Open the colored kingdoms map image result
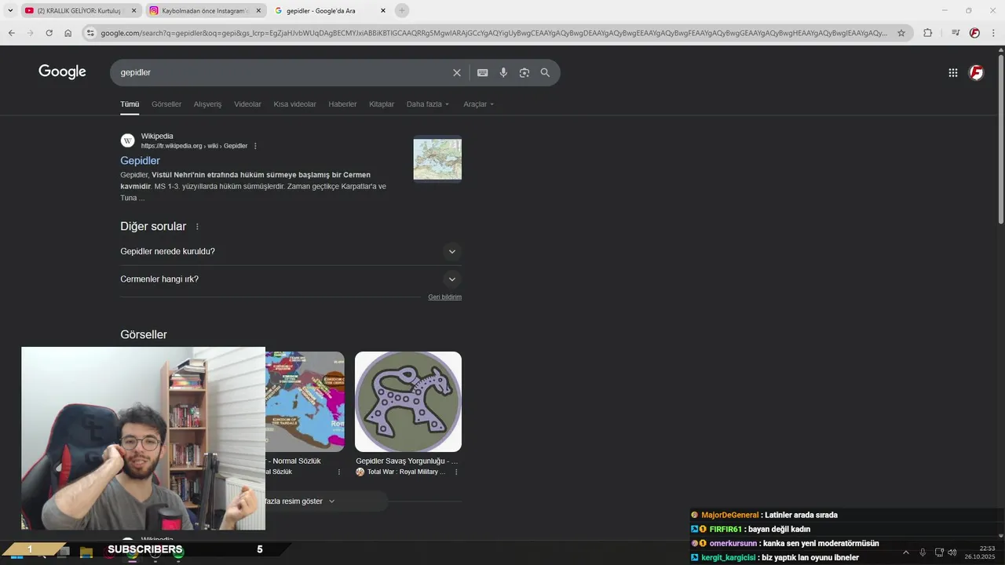This screenshot has width=1005, height=565. [x=305, y=402]
